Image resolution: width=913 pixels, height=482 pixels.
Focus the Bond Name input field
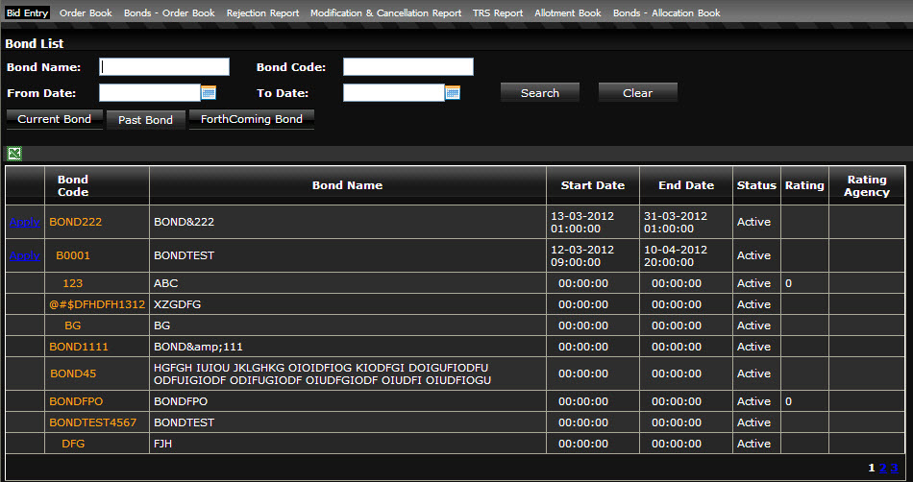click(x=164, y=67)
